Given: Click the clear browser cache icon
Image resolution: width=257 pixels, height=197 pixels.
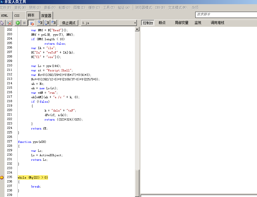Looking at the screenshot, I should pyautogui.click(x=9, y=23).
